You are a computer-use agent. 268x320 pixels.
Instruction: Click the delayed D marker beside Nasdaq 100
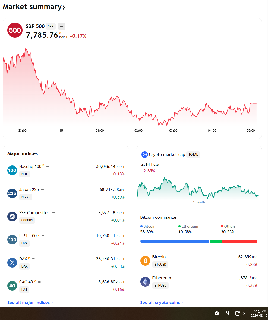point(43,165)
